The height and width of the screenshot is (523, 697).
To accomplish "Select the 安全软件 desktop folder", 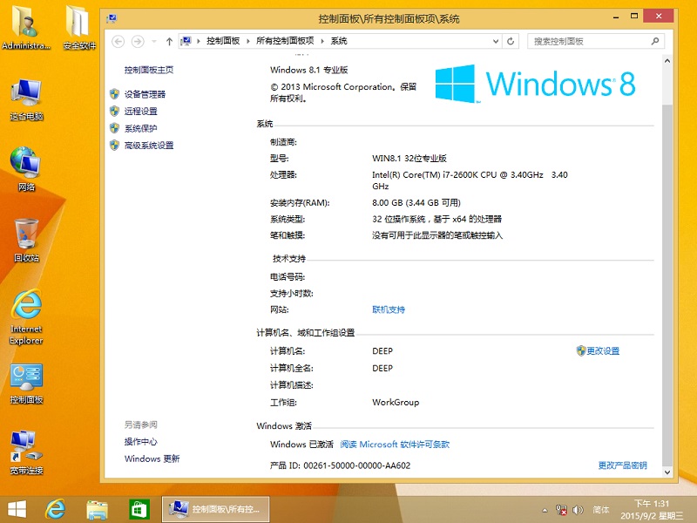I will point(79,27).
